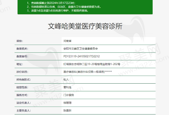The image size is (169, 115).
Task: Click the 法定代表人 label
Action: coord(23,103)
